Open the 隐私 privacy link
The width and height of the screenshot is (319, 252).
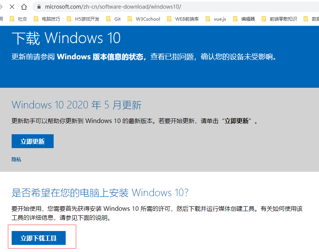tap(16, 159)
